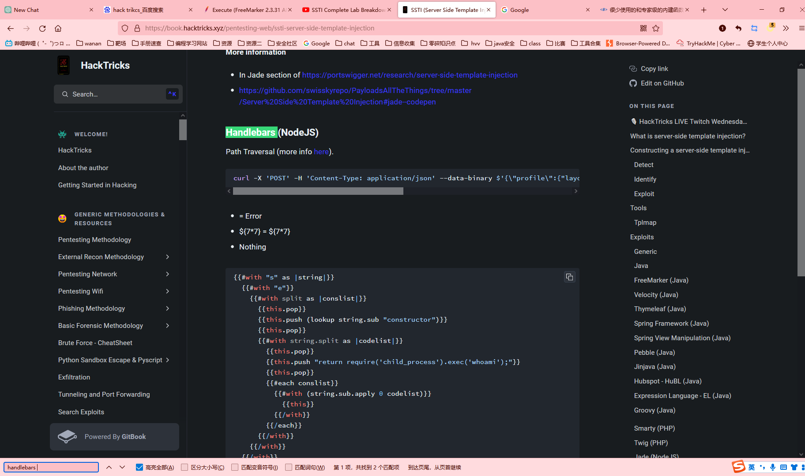Open the java安全 bookmark folder

tap(500, 43)
